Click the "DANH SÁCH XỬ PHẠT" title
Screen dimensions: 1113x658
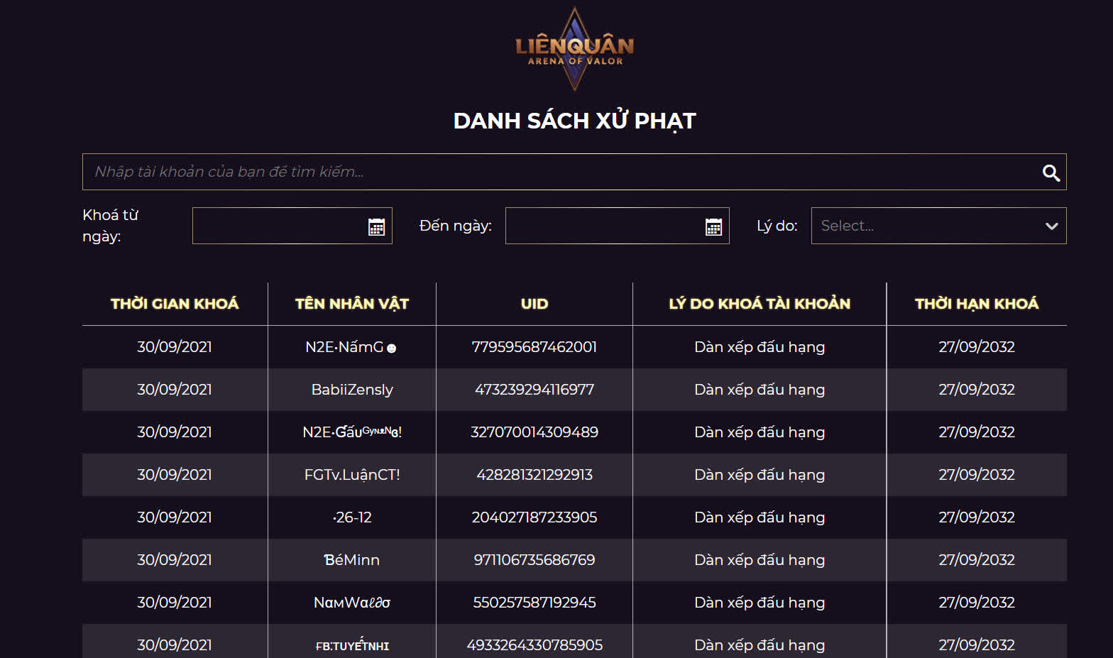coord(575,120)
